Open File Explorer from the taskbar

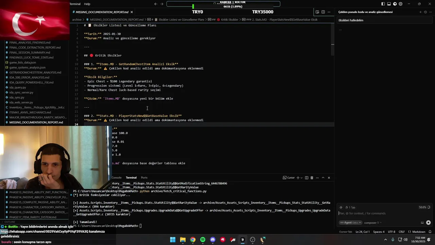(x=182, y=240)
